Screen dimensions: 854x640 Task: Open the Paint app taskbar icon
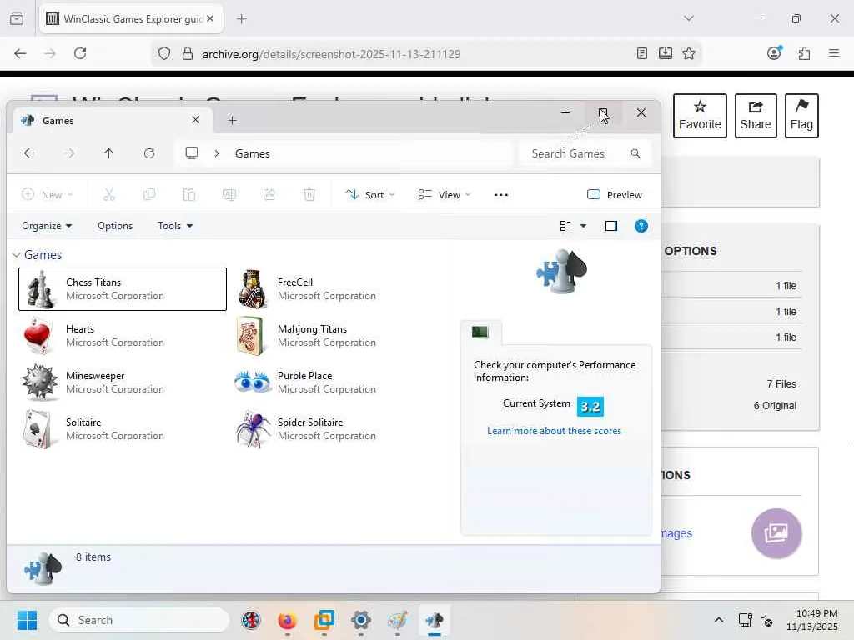coord(398,620)
